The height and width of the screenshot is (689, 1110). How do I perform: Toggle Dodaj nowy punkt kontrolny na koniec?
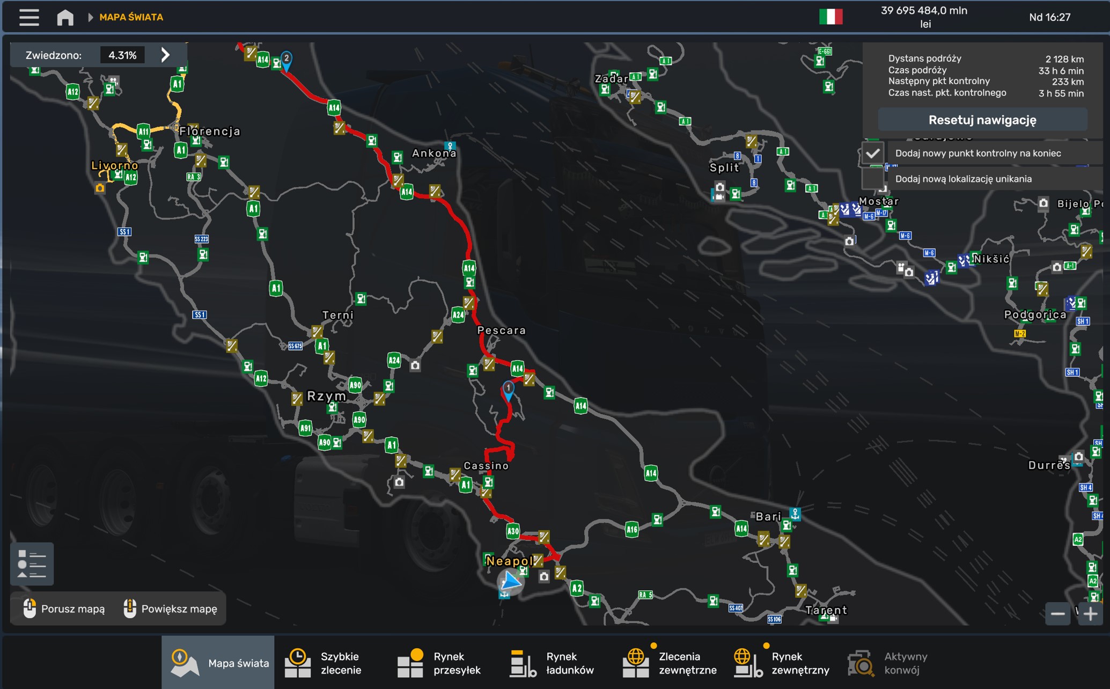[x=873, y=153]
